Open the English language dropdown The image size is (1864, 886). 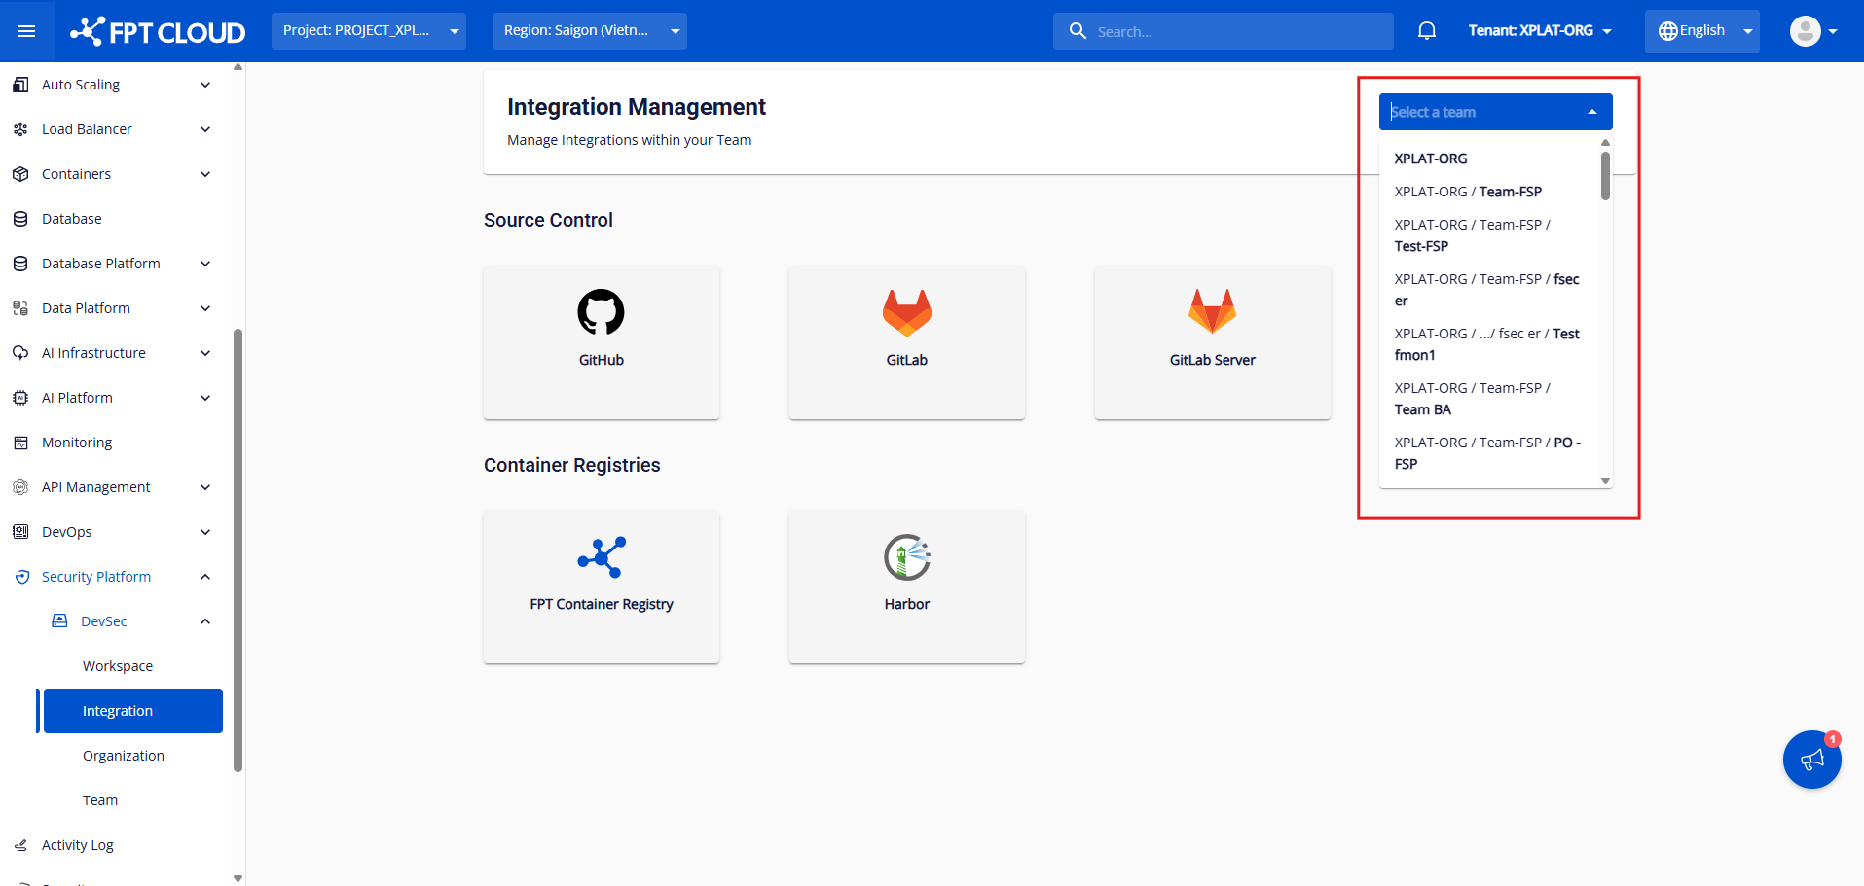1700,31
